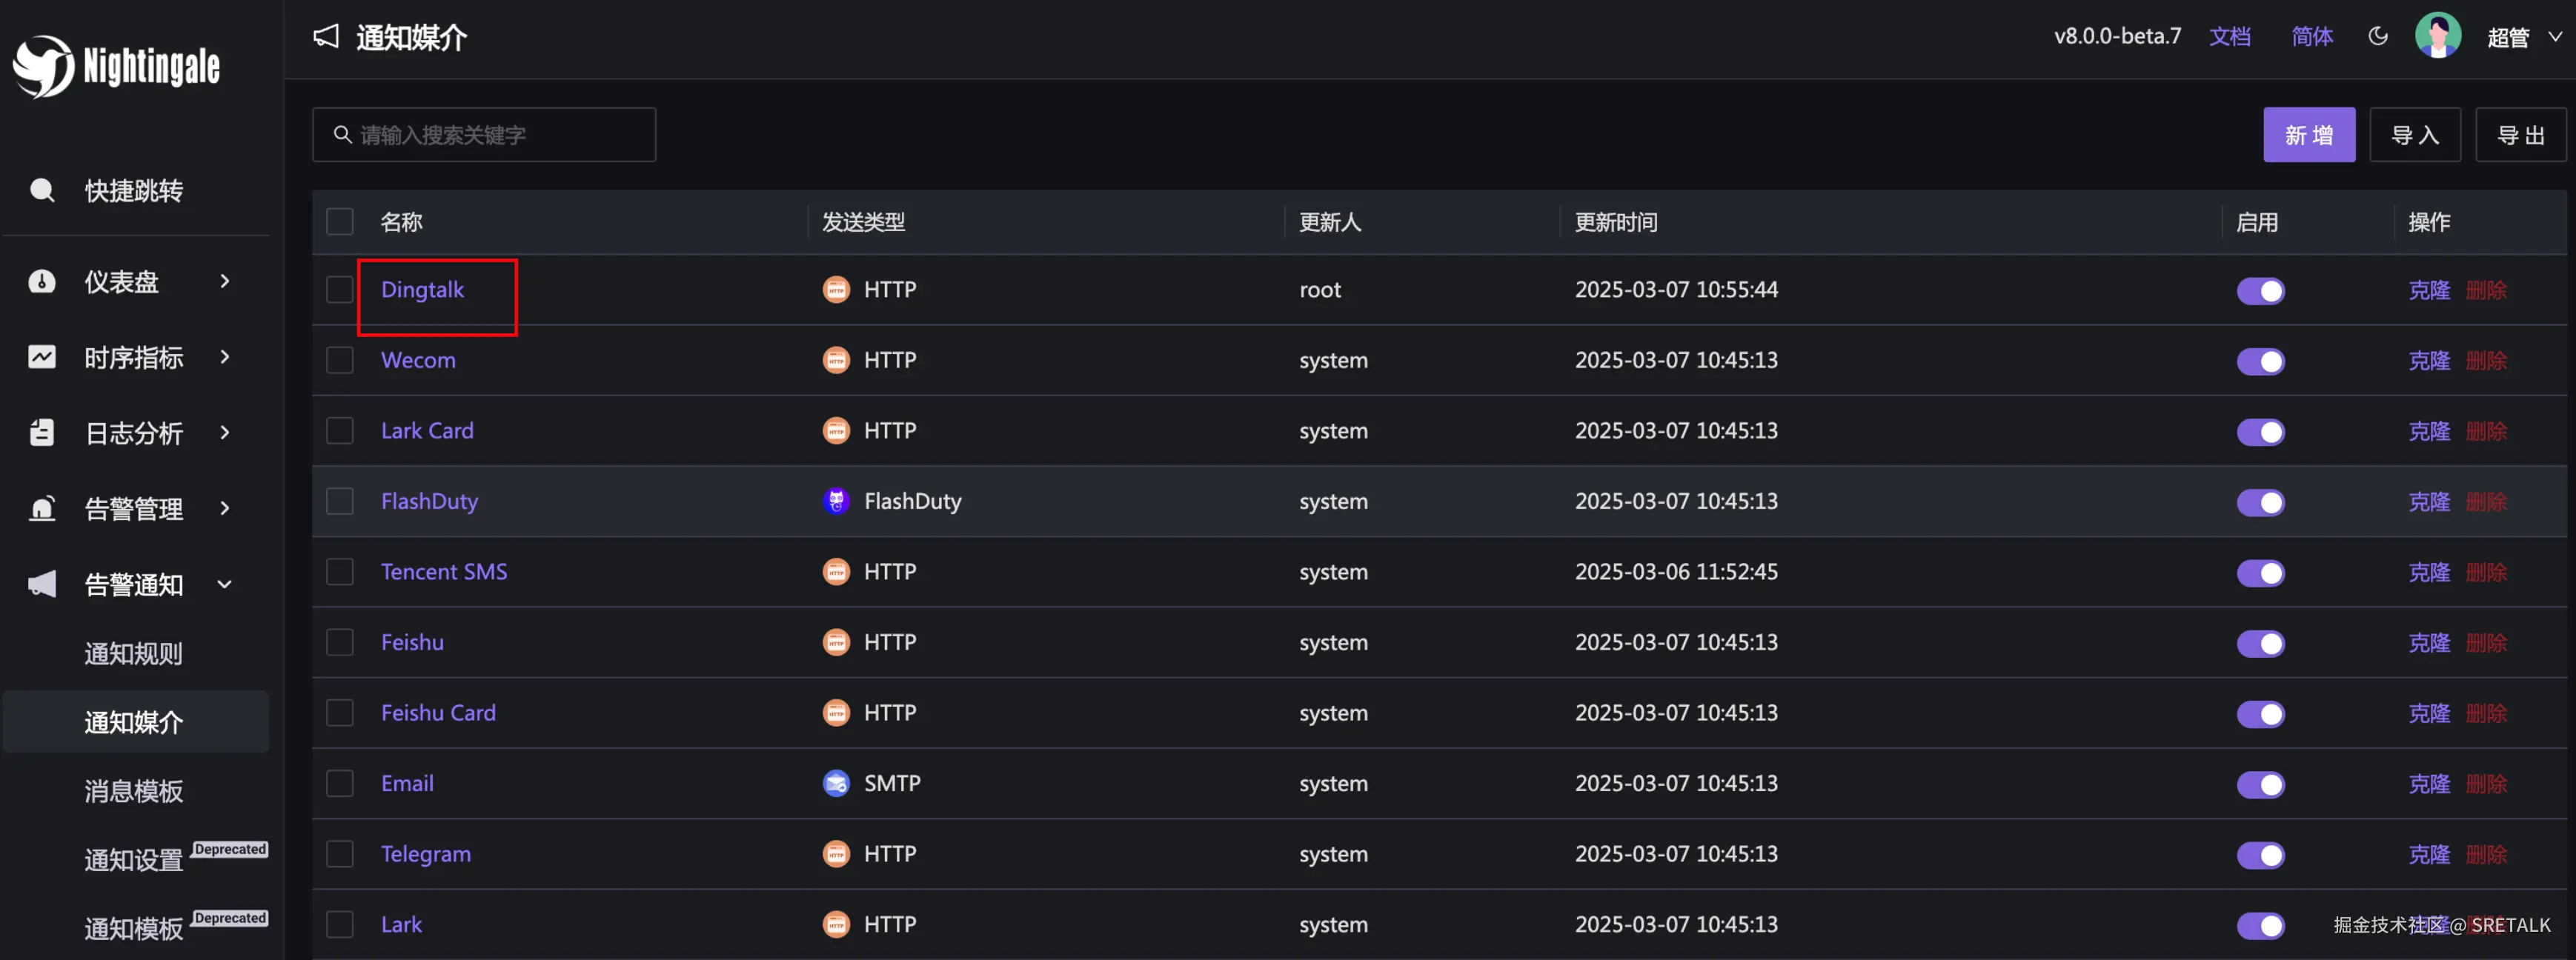Image resolution: width=2576 pixels, height=960 pixels.
Task: Open 消息模板 in the sidebar
Action: [x=134, y=791]
